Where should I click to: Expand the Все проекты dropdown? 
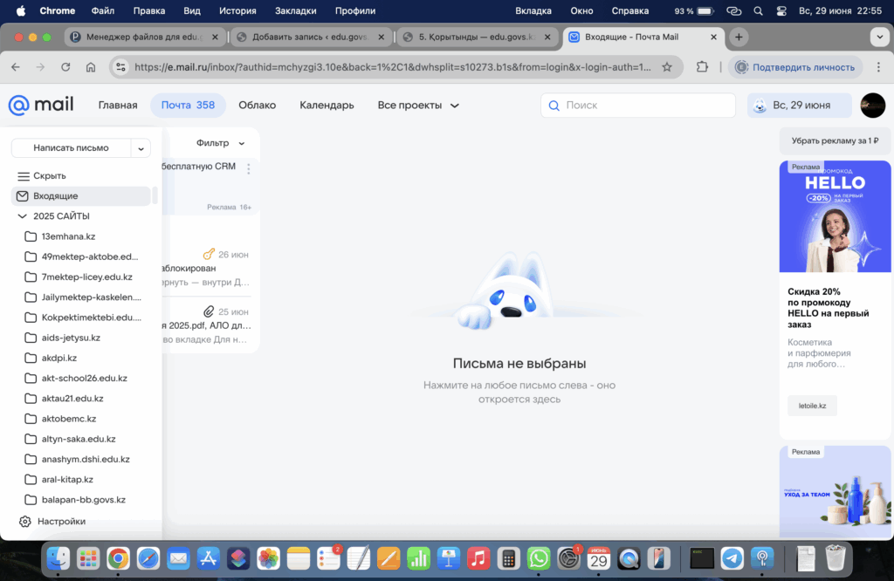(418, 106)
